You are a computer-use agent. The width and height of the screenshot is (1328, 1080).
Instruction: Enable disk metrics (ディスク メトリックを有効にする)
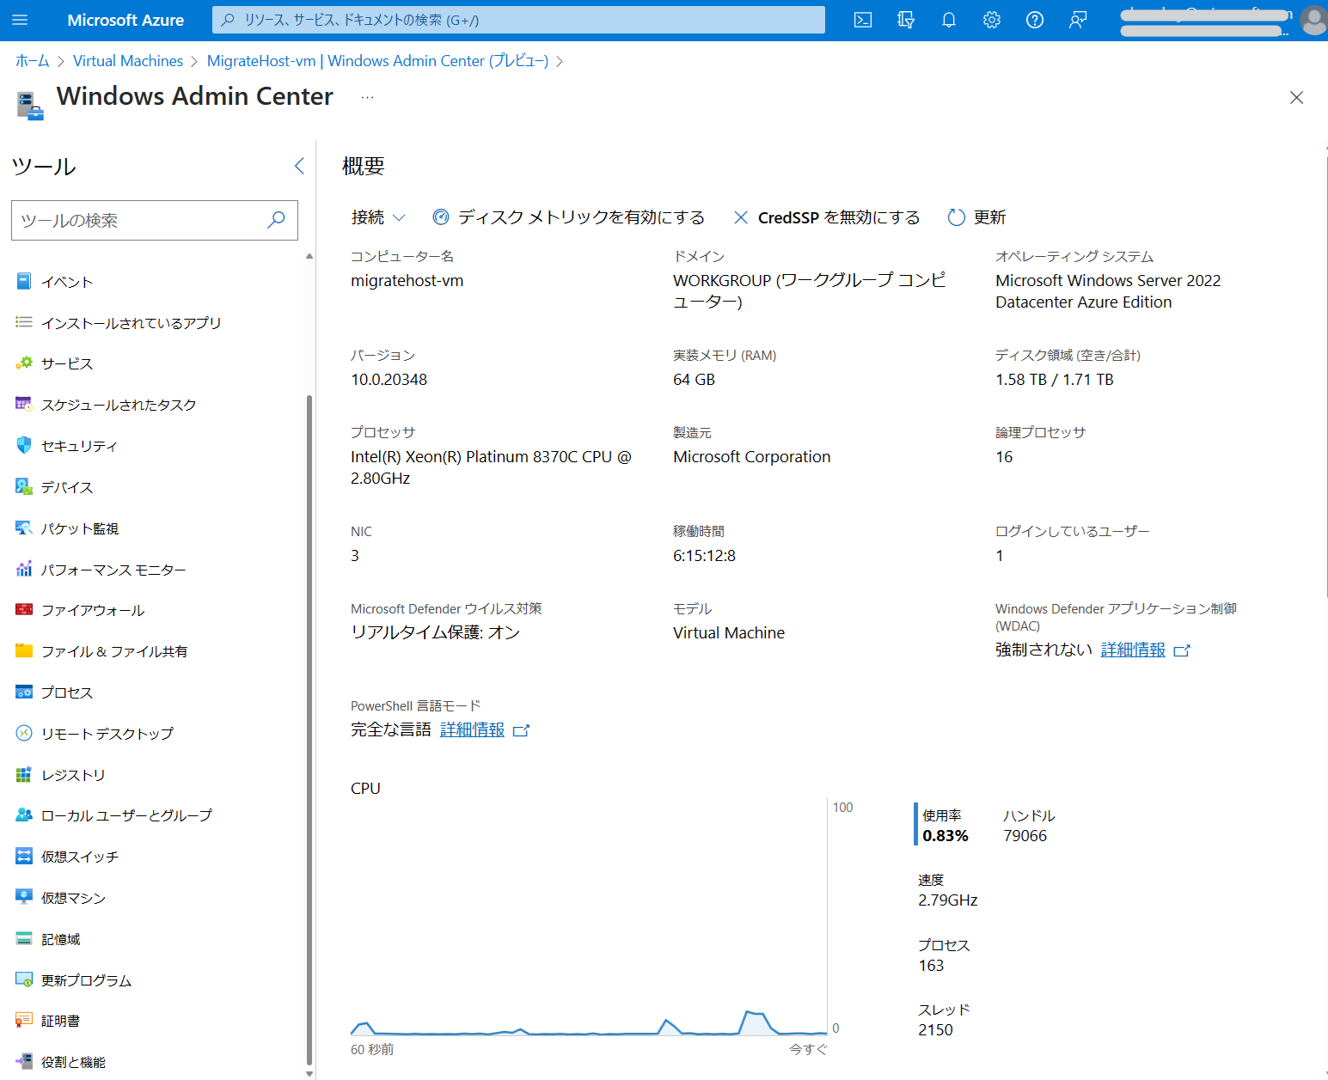pyautogui.click(x=568, y=217)
